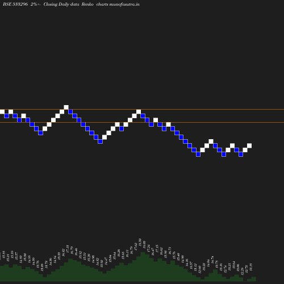
Task: Click the price label 17.62
Action: coord(136,247)
